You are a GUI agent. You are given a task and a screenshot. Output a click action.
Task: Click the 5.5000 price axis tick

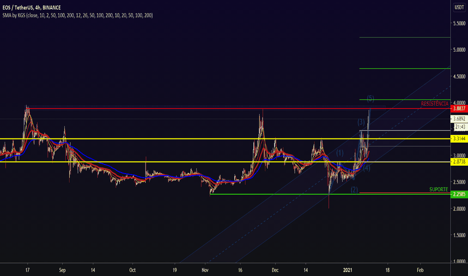(x=459, y=23)
